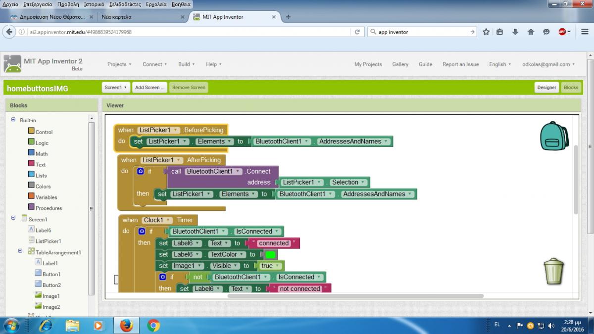The height and width of the screenshot is (334, 594).
Task: Click the green color swatch block
Action: click(x=270, y=255)
